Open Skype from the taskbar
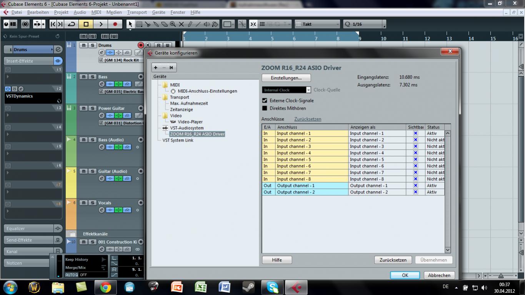525x295 pixels. point(272,287)
